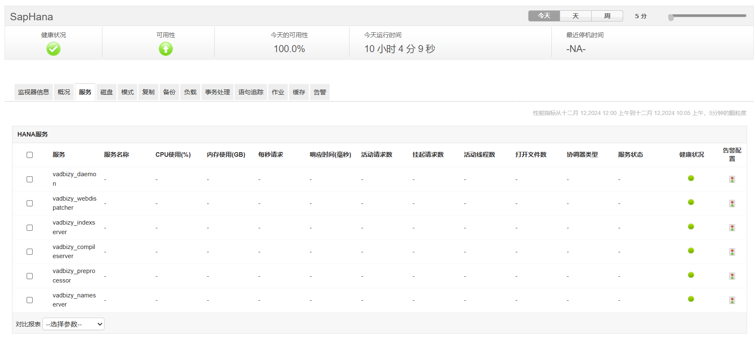Check the vadbizy_nameserver row checkbox
Viewport: 755px width, 340px height.
point(29,300)
